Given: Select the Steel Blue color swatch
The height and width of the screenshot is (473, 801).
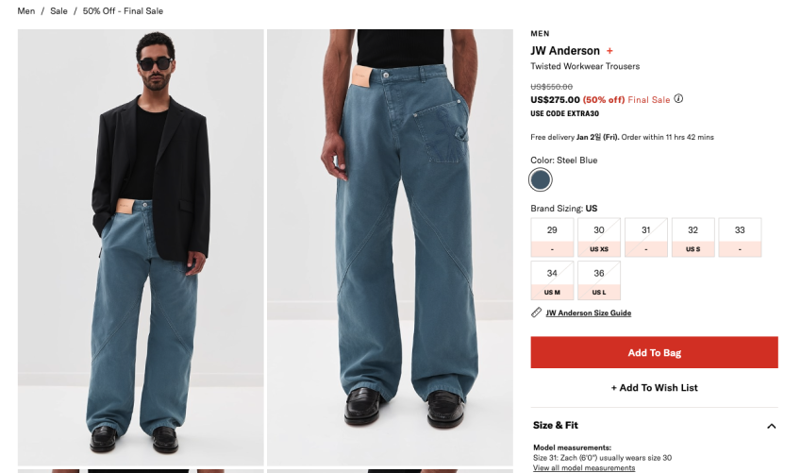Looking at the screenshot, I should (x=540, y=180).
